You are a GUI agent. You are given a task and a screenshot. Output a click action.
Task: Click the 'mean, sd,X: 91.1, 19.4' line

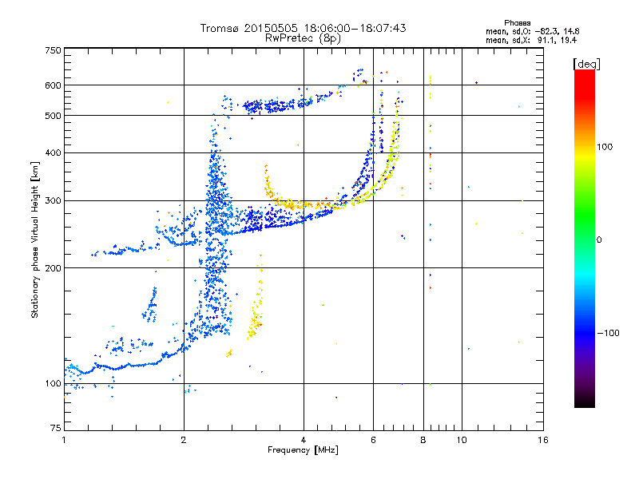click(531, 40)
